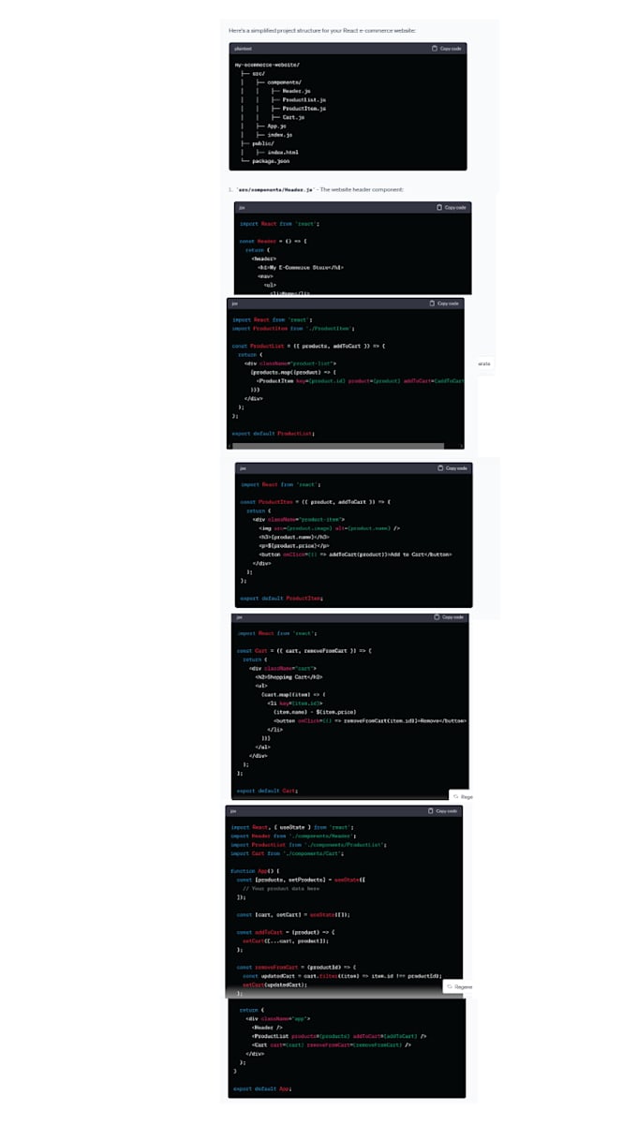The width and height of the screenshot is (637, 1140).
Task: Click the line "import ProductItem from './ProductItem';"
Action: tap(292, 329)
